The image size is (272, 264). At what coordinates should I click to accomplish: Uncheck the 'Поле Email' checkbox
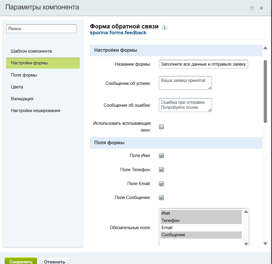161,184
